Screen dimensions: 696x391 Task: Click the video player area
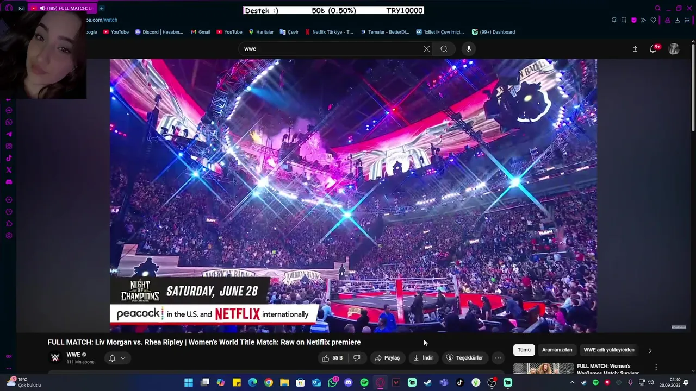(353, 195)
